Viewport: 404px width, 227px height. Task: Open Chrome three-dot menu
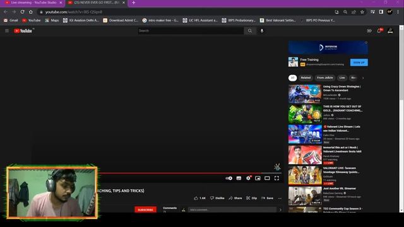pyautogui.click(x=398, y=12)
